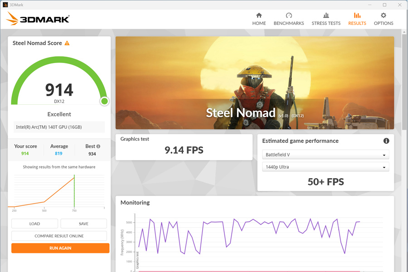Image resolution: width=408 pixels, height=272 pixels.
Task: Click the warning triangle beside Steel Nomad Score
Action: [67, 43]
